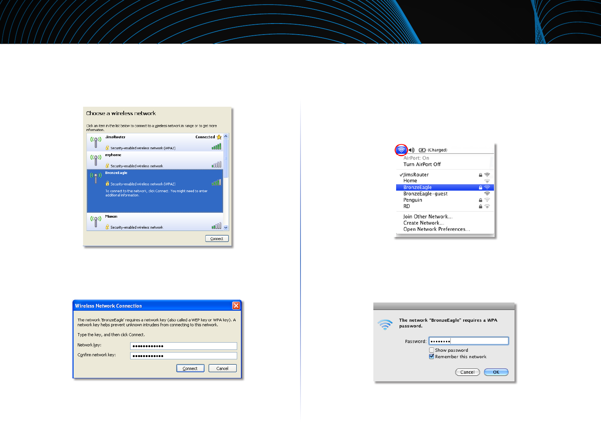Click the AirPort Wi-Fi icon in the Mac menu bar
601x422 pixels.
[401, 150]
